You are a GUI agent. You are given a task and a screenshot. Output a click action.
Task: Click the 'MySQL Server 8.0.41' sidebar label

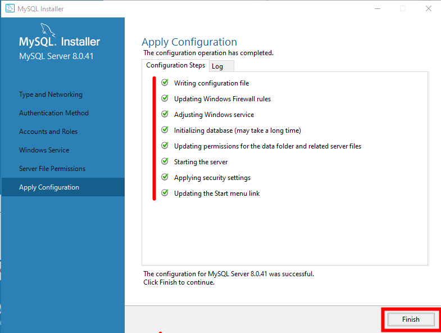click(56, 56)
